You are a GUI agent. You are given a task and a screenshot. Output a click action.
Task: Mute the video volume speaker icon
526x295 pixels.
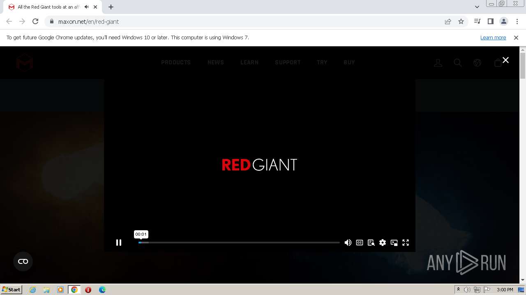pos(348,243)
